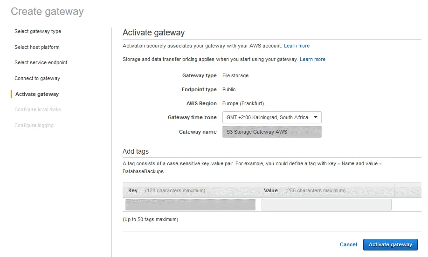Image resolution: width=428 pixels, height=257 pixels.
Task: Return to Connect to gateway step
Action: 37,78
